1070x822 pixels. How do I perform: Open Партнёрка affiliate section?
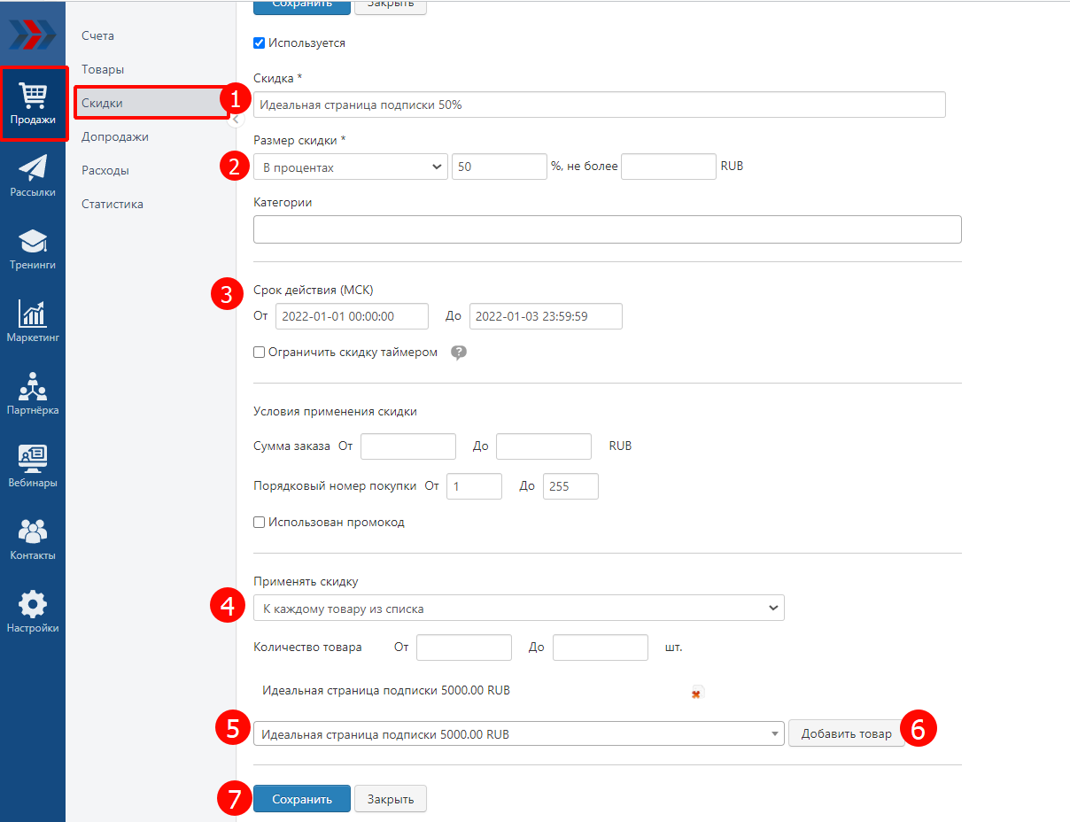tap(33, 394)
